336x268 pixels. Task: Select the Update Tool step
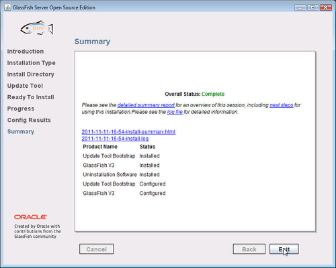(x=25, y=86)
